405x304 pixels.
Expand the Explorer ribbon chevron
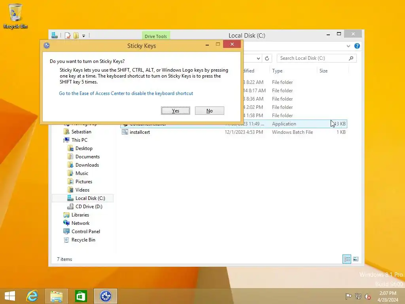348,46
